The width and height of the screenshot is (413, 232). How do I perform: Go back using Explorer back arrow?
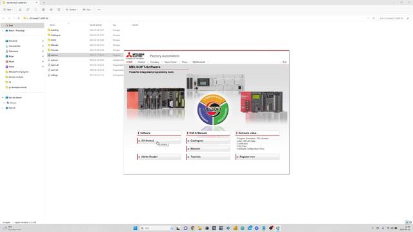[x=3, y=19]
